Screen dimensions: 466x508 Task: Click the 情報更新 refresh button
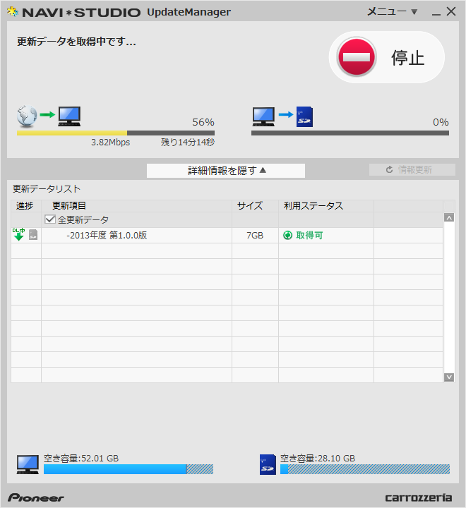coord(412,169)
